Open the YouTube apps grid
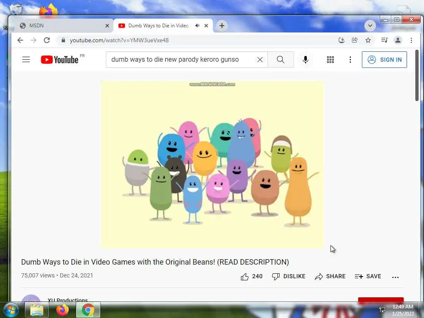Viewport: 424px width, 318px height. pos(330,60)
